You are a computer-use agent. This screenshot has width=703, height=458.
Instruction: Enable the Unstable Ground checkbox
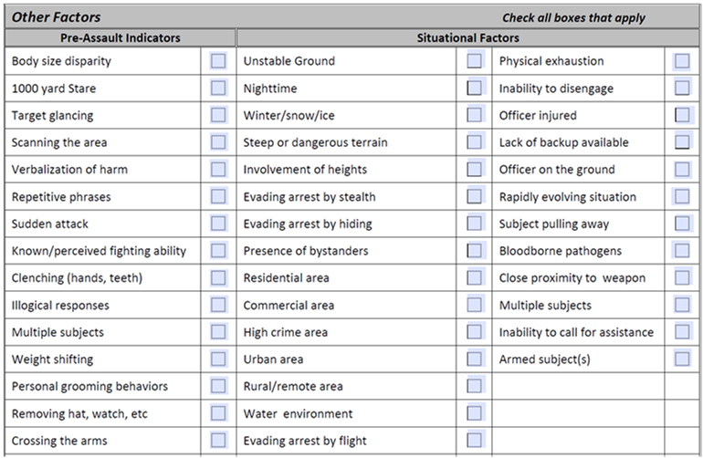coord(475,61)
